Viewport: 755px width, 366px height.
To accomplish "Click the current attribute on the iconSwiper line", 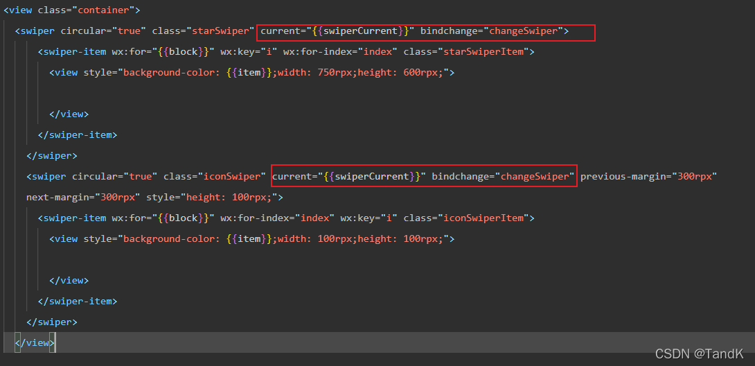I will (292, 176).
